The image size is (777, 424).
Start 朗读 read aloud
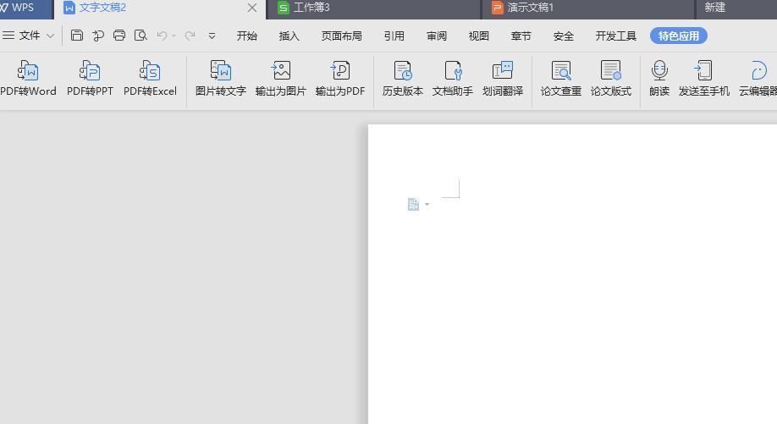[659, 78]
